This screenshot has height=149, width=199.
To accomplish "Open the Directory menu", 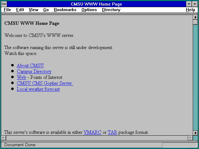I will click(x=111, y=10).
